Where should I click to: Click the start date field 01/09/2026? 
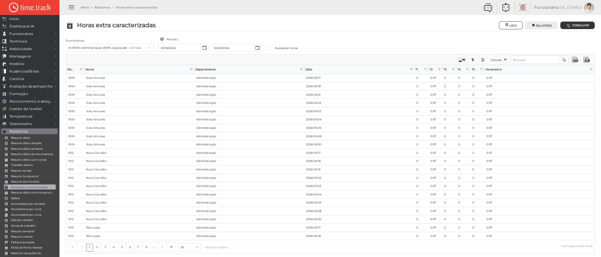click(179, 48)
